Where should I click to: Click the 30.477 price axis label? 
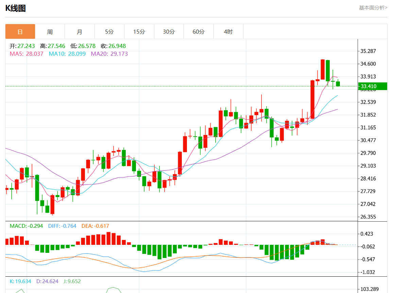[368, 140]
